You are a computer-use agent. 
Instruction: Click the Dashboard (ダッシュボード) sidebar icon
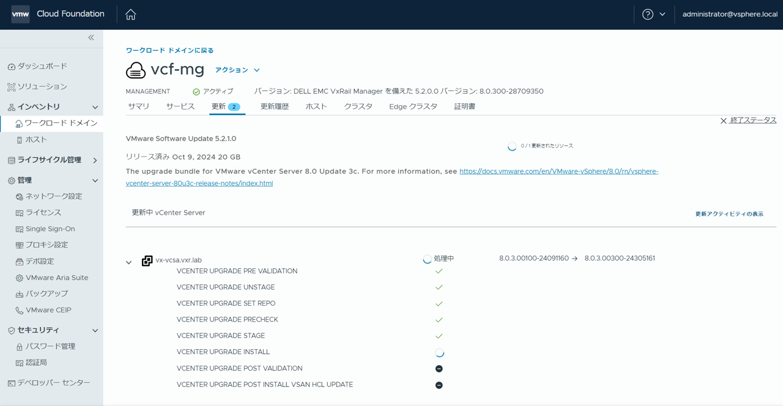point(11,67)
